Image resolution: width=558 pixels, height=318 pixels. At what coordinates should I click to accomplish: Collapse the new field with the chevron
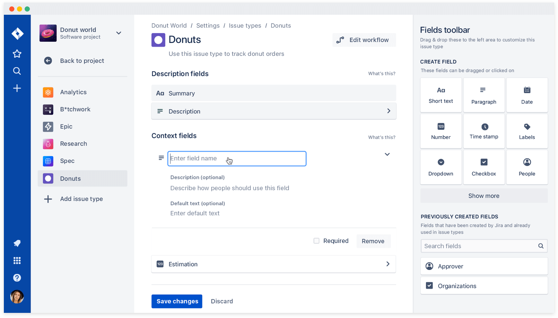click(x=387, y=155)
